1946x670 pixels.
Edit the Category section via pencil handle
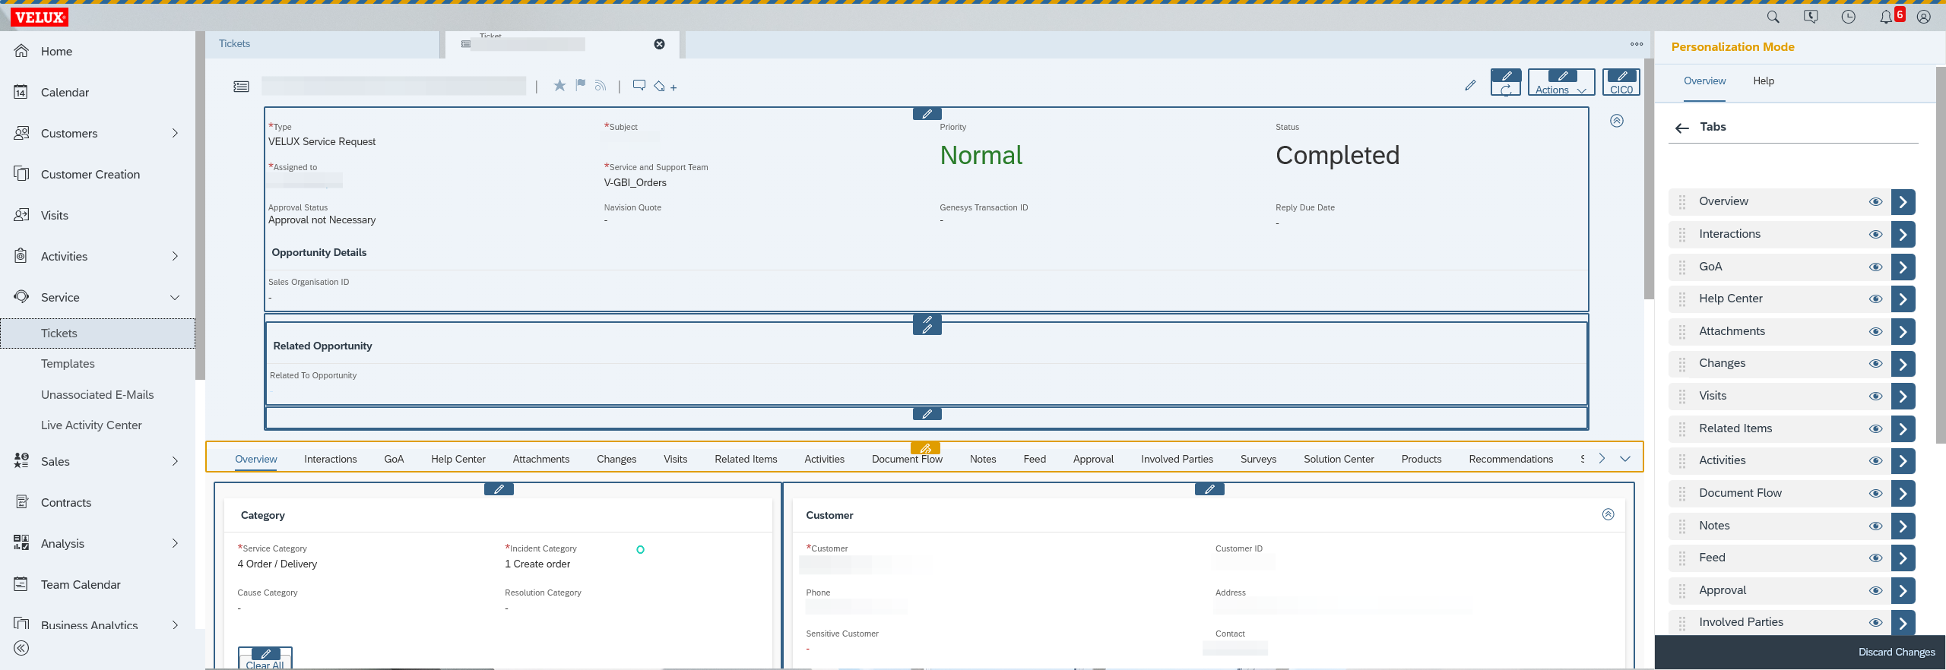499,489
